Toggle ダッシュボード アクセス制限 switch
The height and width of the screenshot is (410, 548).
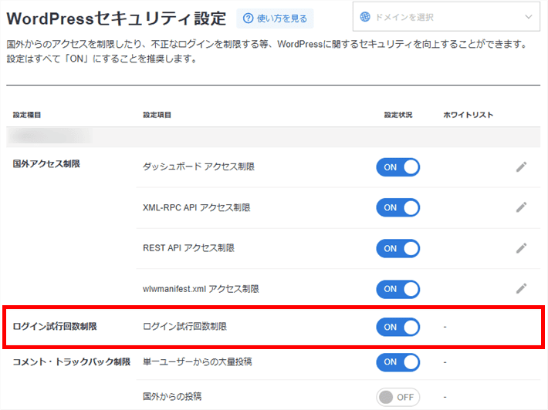[x=398, y=167]
